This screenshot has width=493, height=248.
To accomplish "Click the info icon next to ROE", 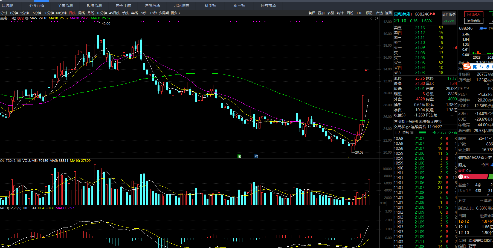I will (468, 106).
